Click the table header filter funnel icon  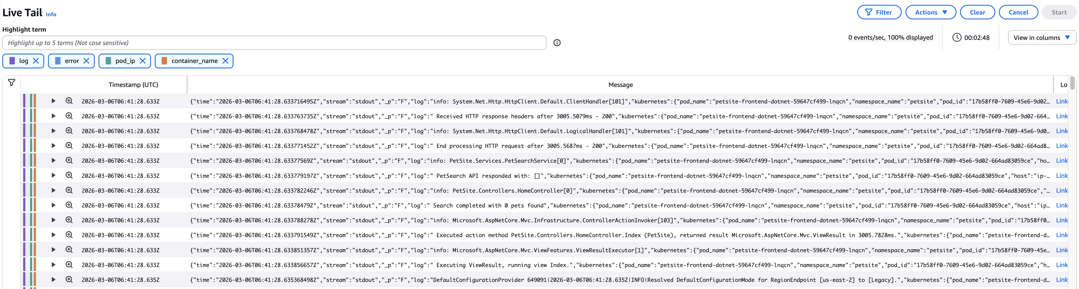point(12,83)
